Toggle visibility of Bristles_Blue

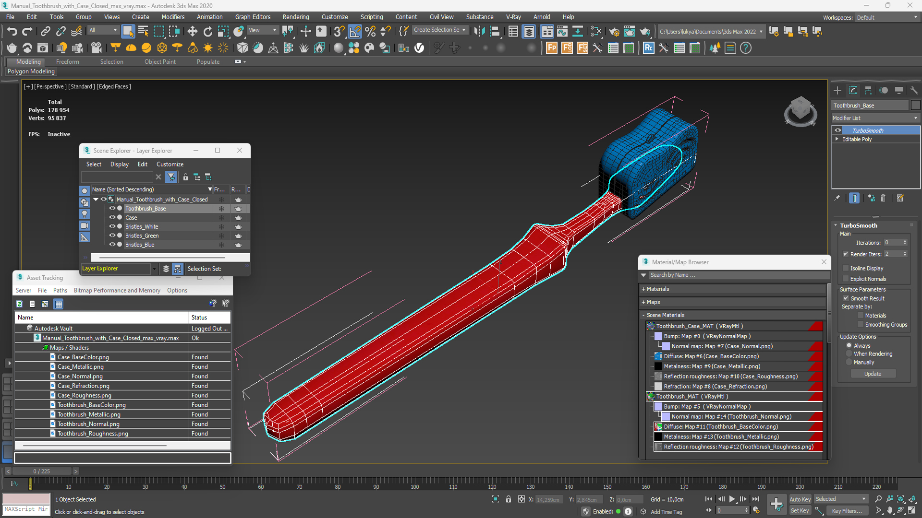click(x=112, y=245)
